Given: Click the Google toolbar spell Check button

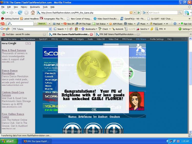Looking at the screenshot, I should (x=103, y=29).
